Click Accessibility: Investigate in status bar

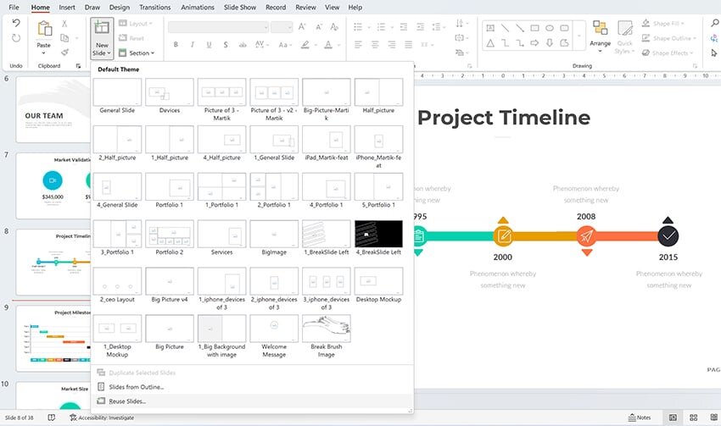point(102,418)
